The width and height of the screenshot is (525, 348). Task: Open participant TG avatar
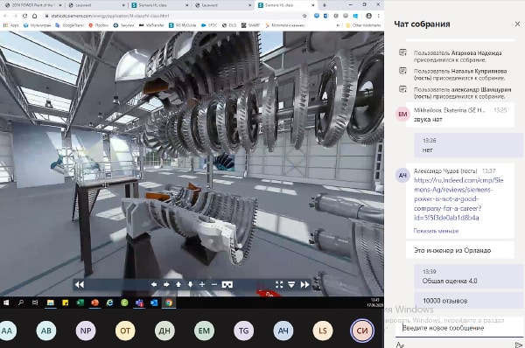(x=243, y=331)
